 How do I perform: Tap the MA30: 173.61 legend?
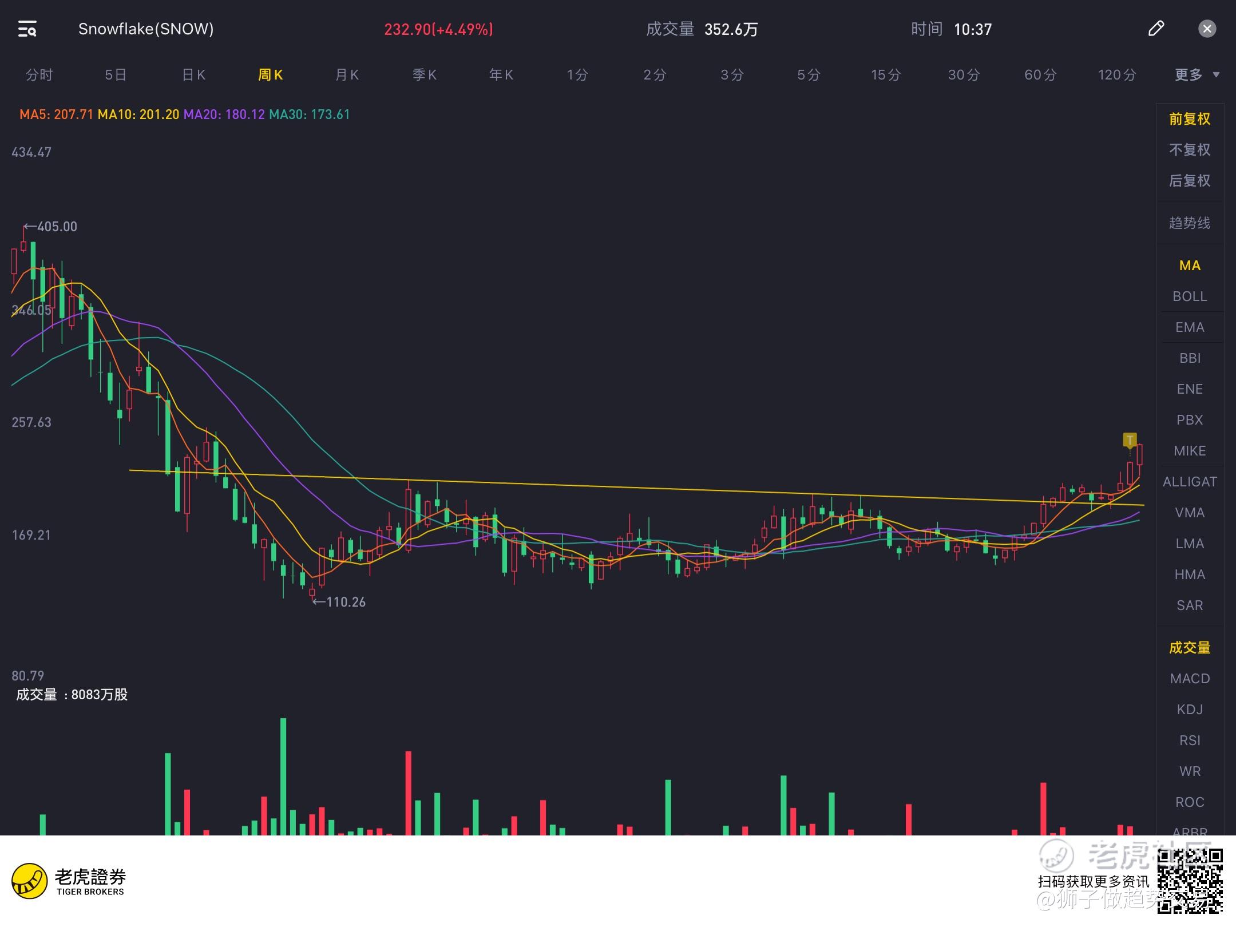click(310, 114)
